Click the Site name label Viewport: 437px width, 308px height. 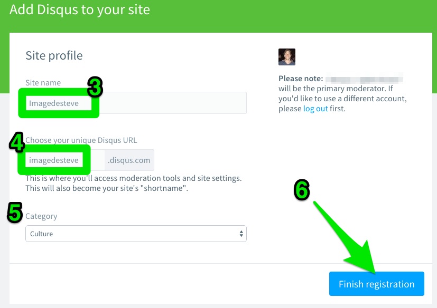click(43, 83)
